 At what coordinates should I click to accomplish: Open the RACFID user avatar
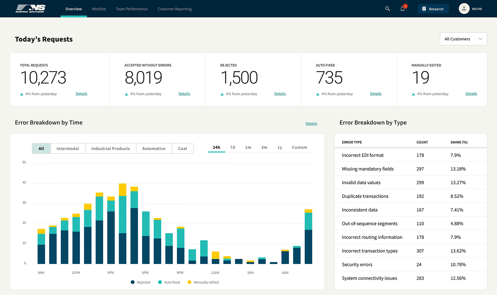point(464,9)
